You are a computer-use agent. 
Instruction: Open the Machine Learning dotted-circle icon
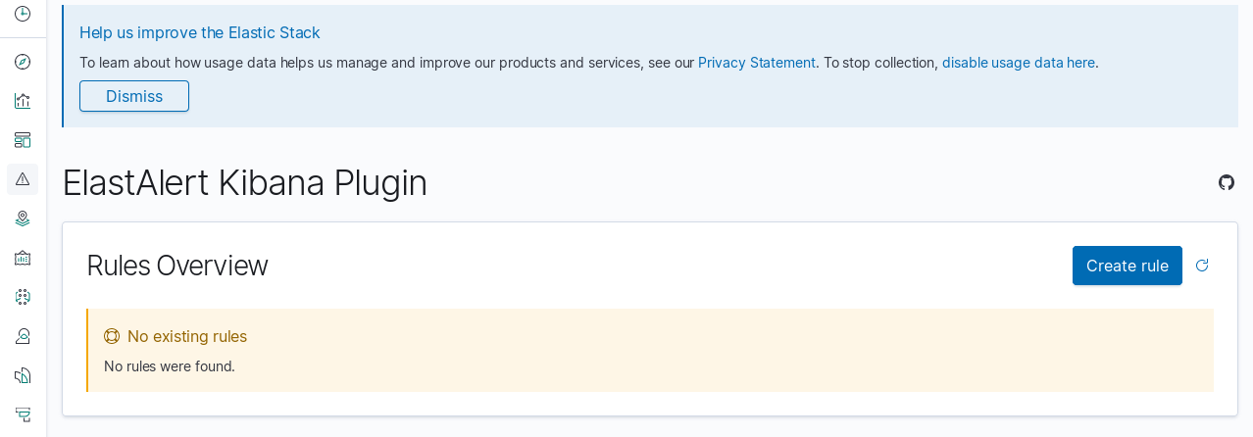(x=23, y=297)
